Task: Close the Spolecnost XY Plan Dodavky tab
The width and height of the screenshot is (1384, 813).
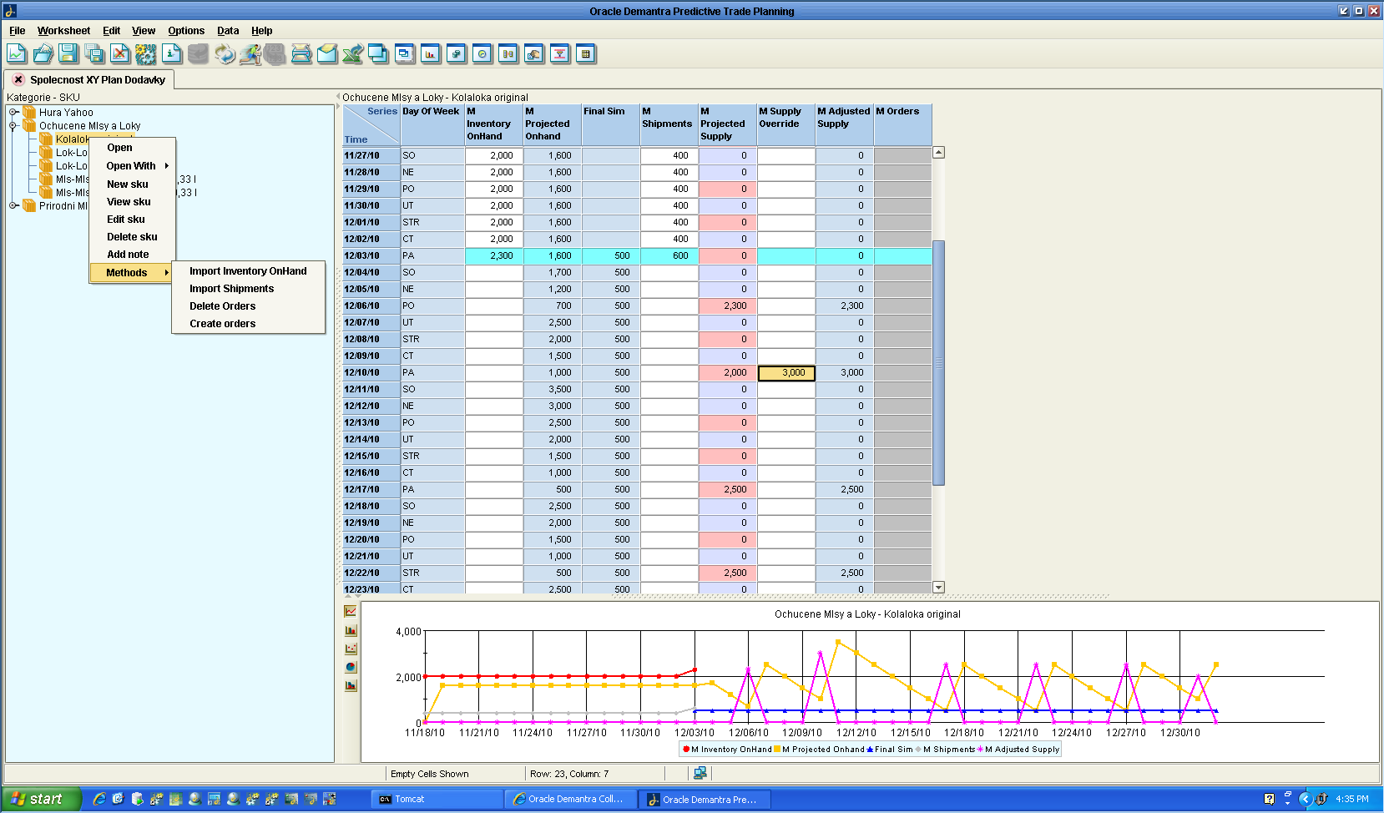Action: (x=18, y=79)
